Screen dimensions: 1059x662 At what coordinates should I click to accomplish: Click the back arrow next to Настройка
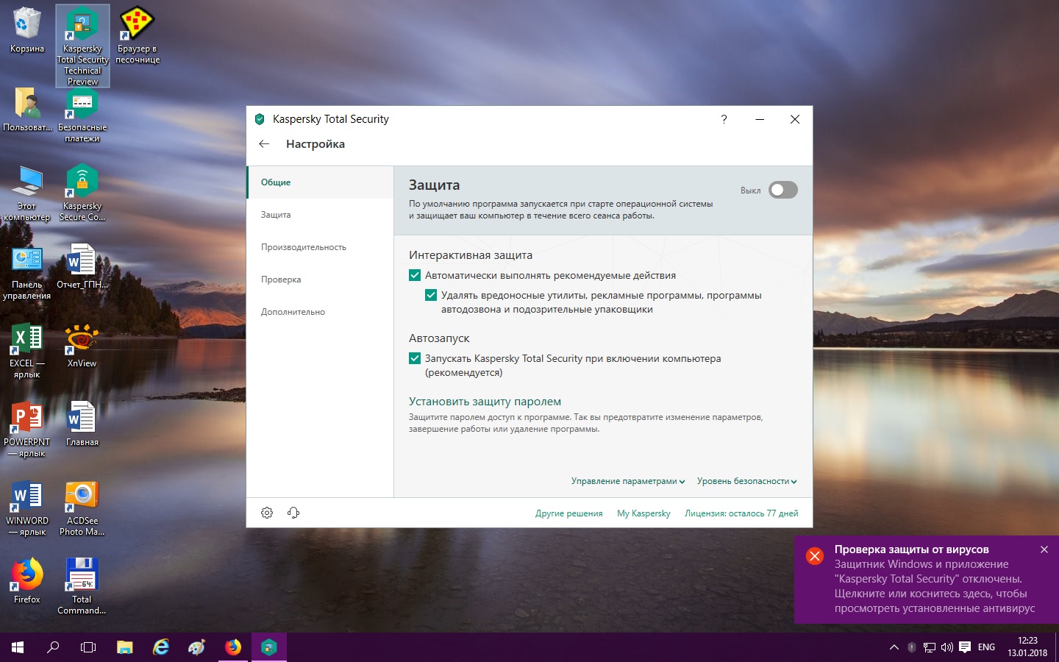tap(264, 144)
